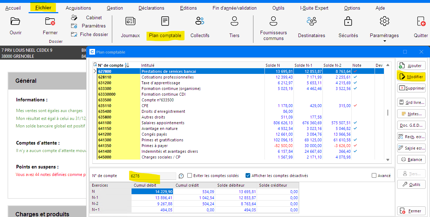Click the Destinataires icon
The height and width of the screenshot is (217, 430).
[311, 21]
